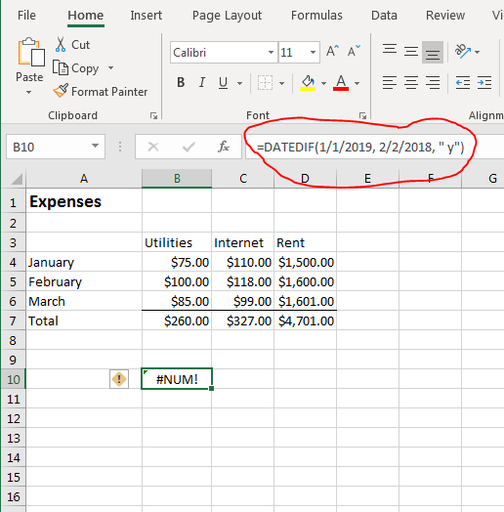Click the error warning icon beside B10
Image resolution: width=504 pixels, height=512 pixels.
119,379
